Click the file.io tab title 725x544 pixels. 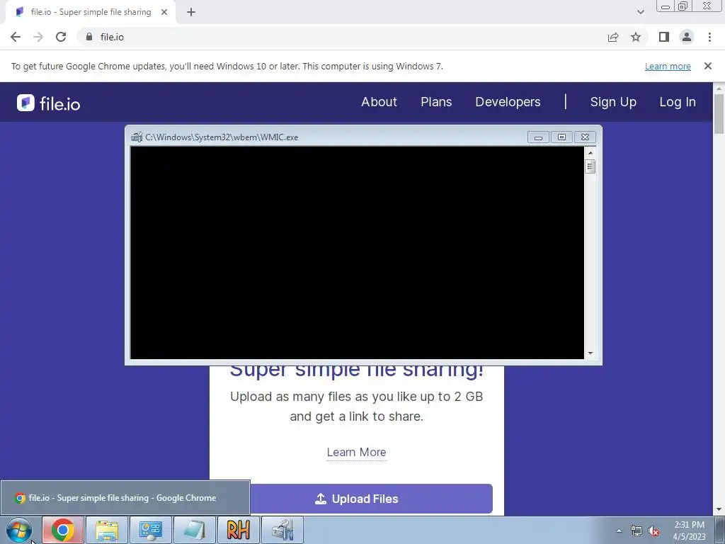tap(91, 12)
